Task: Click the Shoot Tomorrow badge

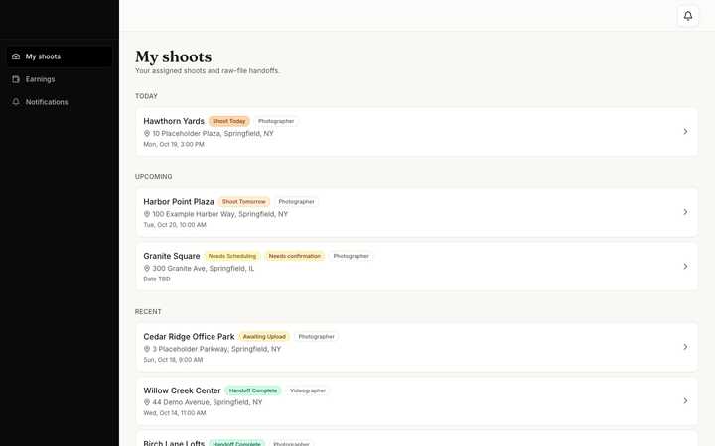Action: coord(244,201)
